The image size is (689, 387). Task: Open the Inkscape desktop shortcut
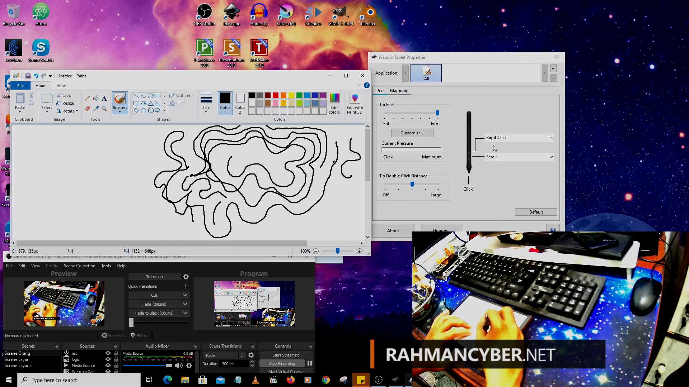pyautogui.click(x=231, y=15)
